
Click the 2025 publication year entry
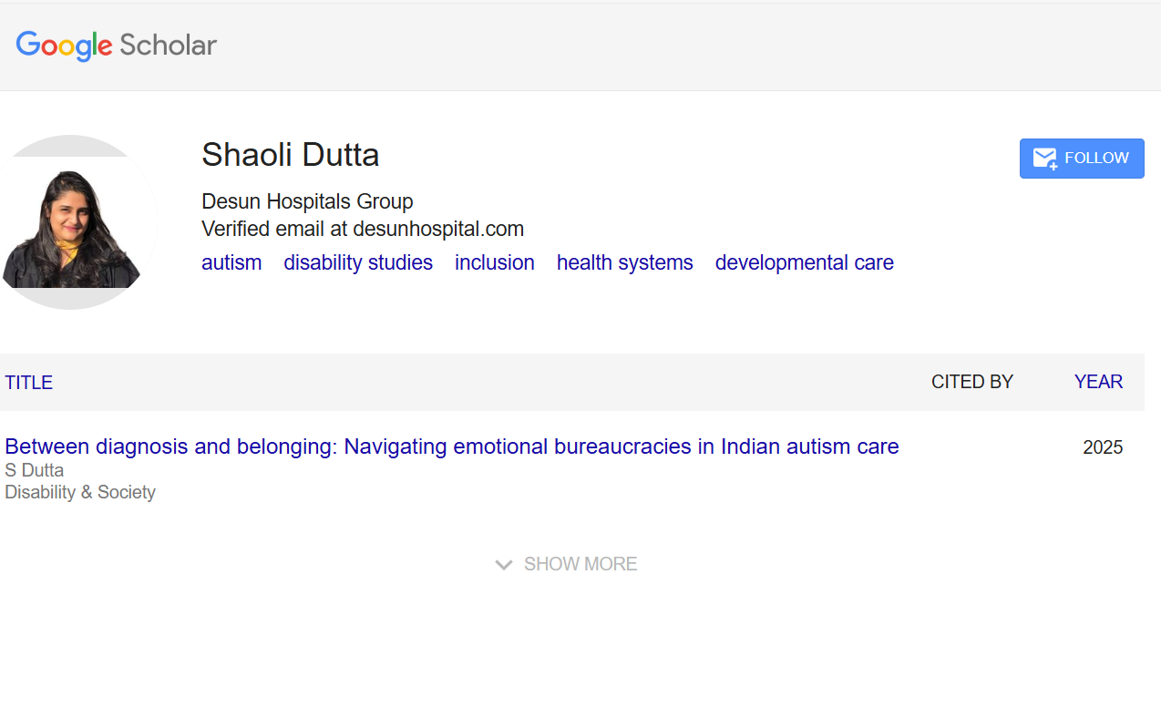(1103, 447)
